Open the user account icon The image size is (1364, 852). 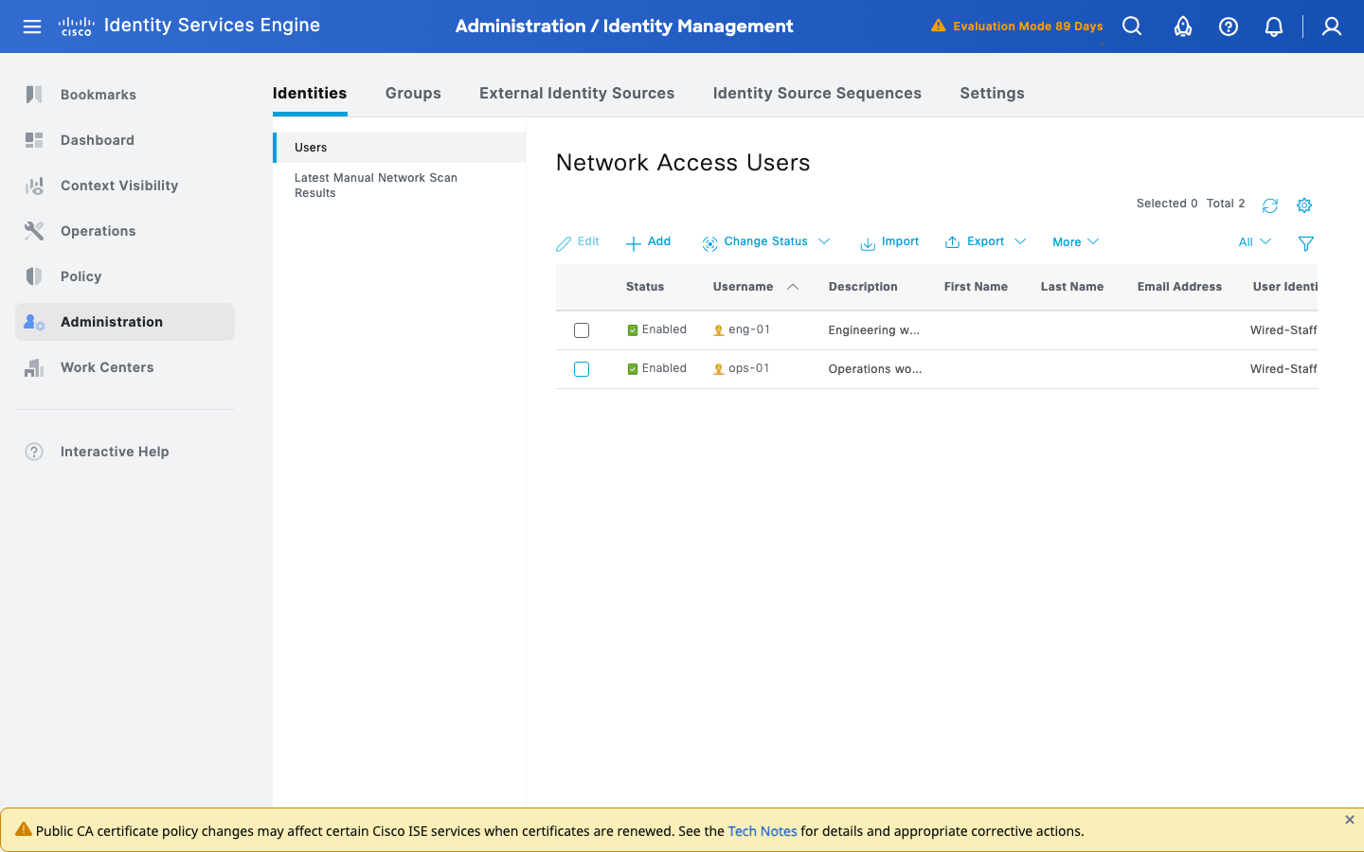[x=1332, y=27]
